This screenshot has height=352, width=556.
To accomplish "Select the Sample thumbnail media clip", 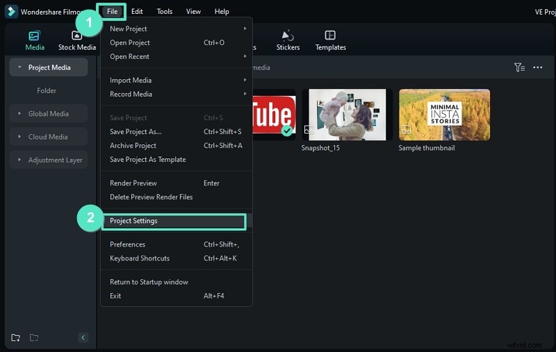I will (x=444, y=115).
